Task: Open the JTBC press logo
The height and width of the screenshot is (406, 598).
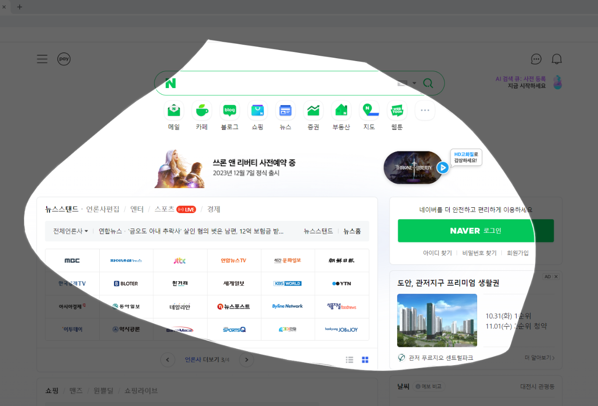Action: click(180, 260)
